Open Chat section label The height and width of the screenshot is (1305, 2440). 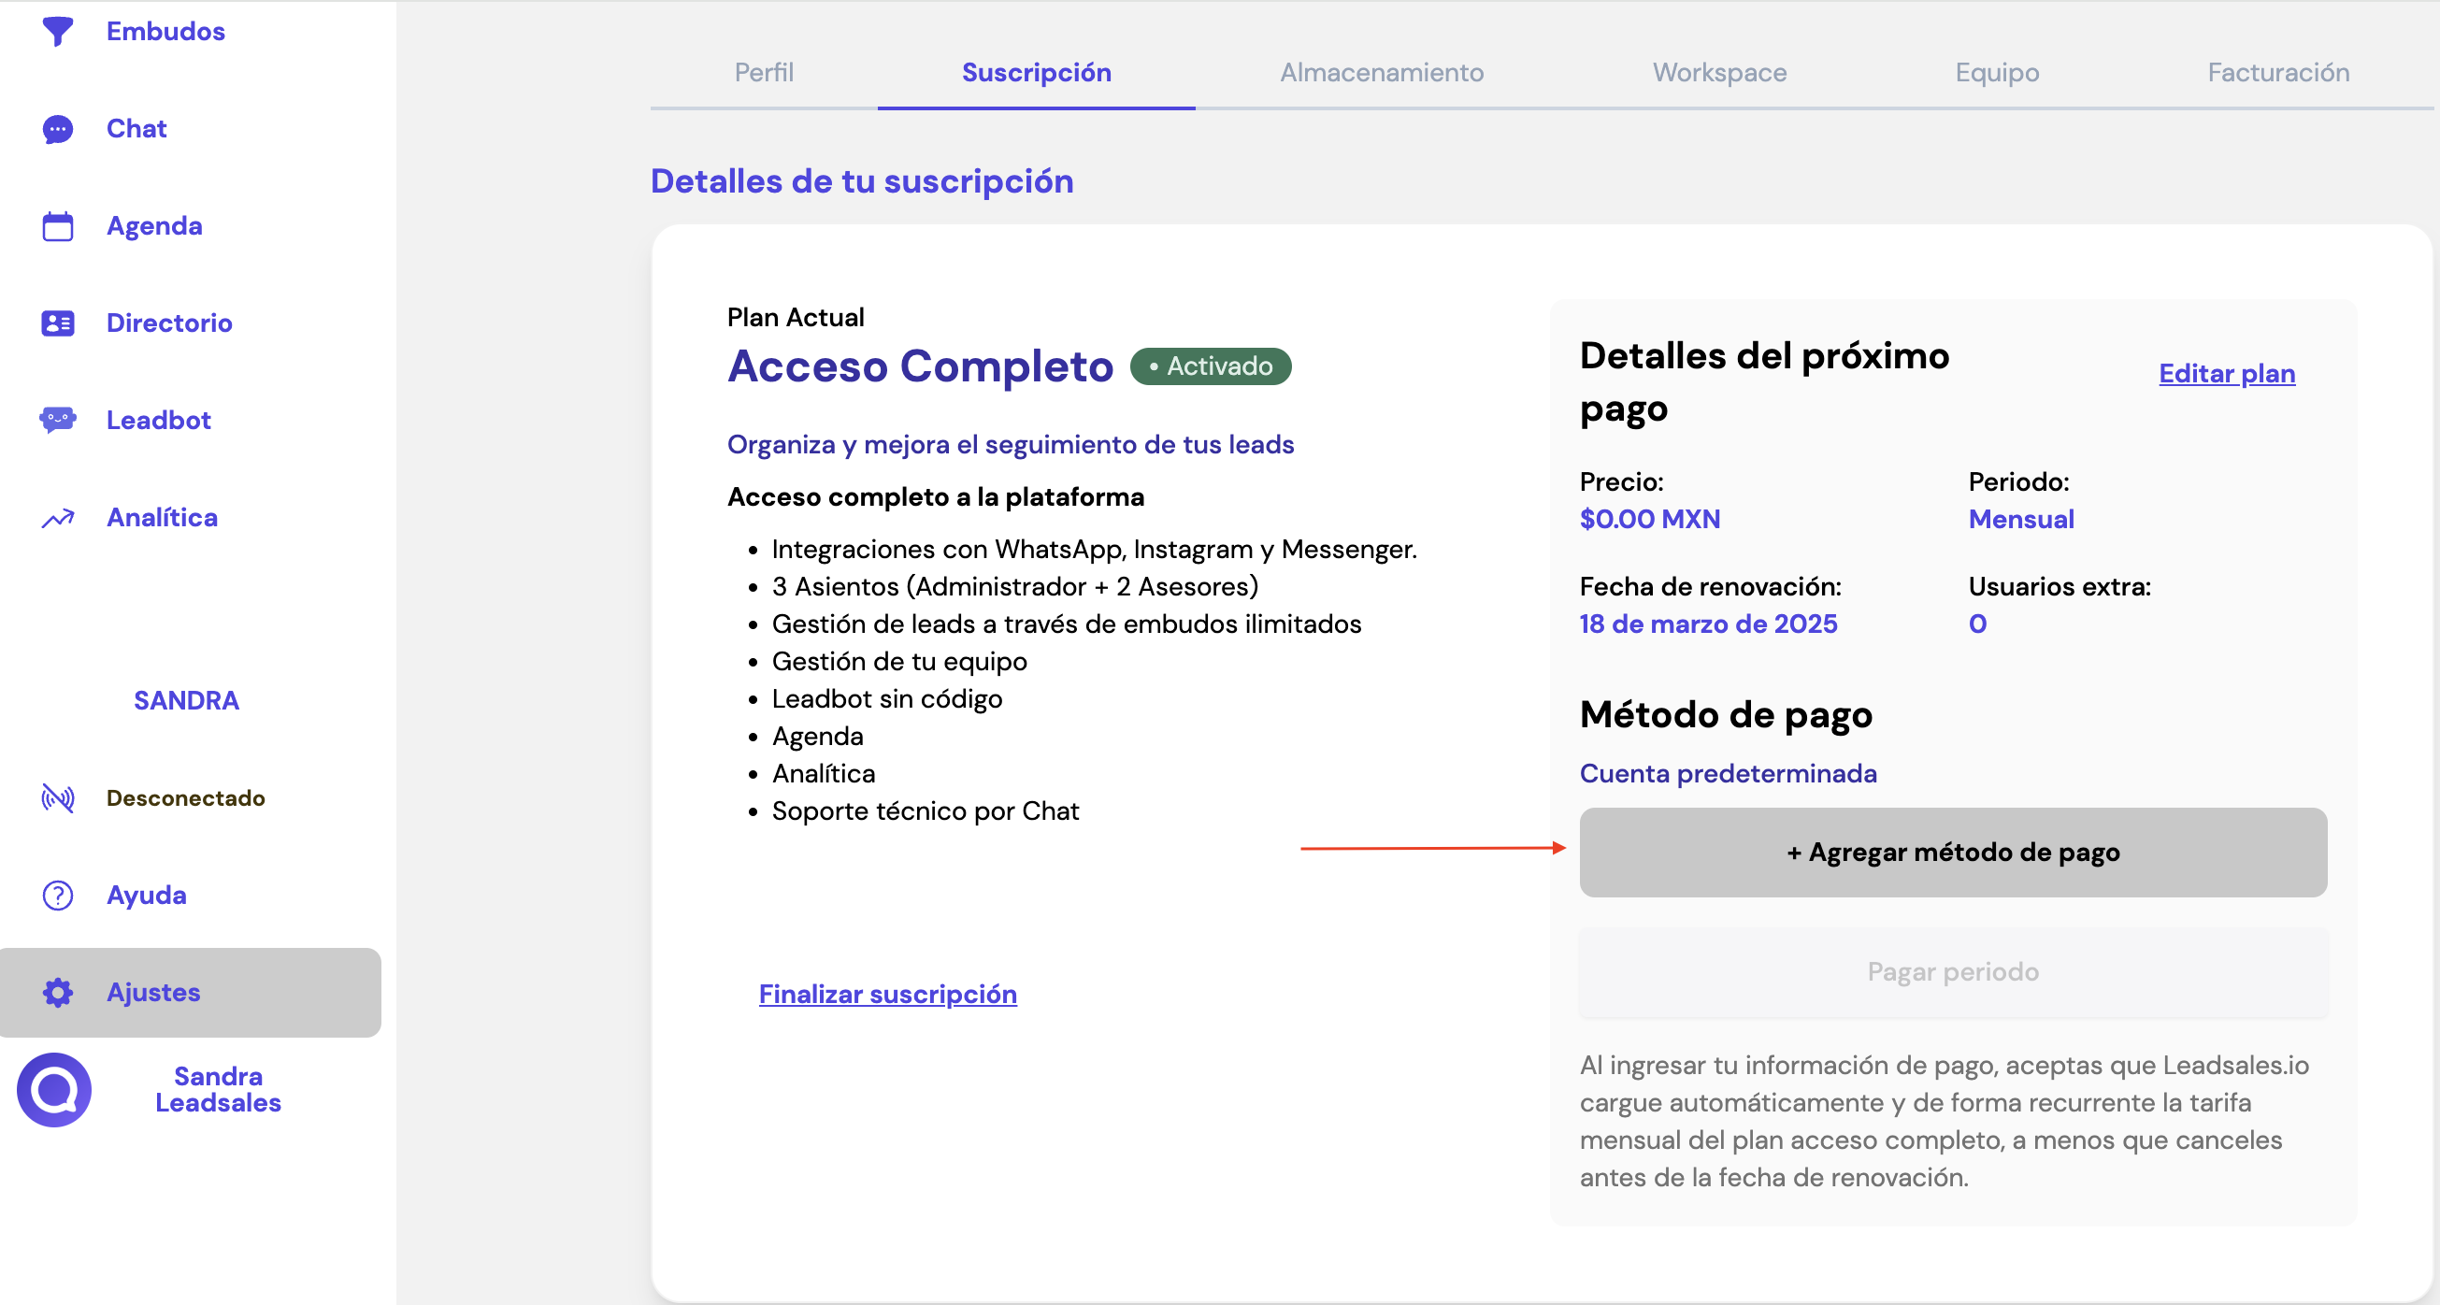[136, 129]
